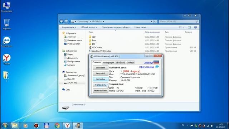This screenshot has width=229, height=129.
Task: Change view icon in Explorer toolbar
Action: 180,27
